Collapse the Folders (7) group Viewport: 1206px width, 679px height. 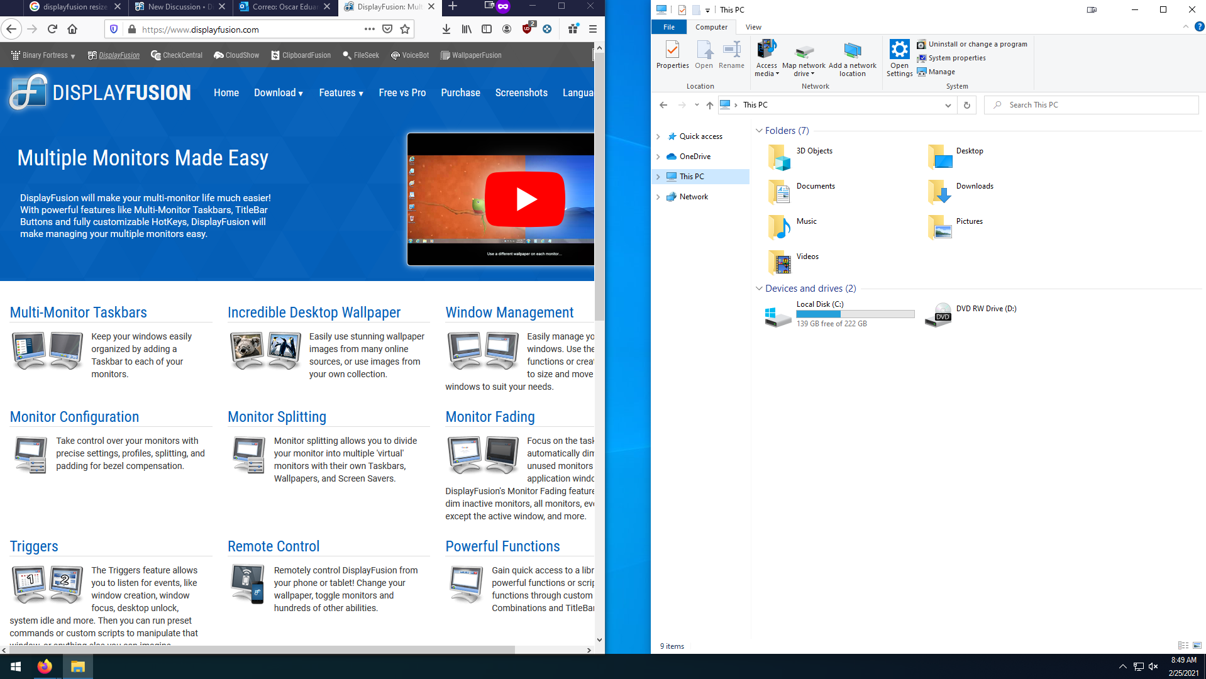coord(759,131)
